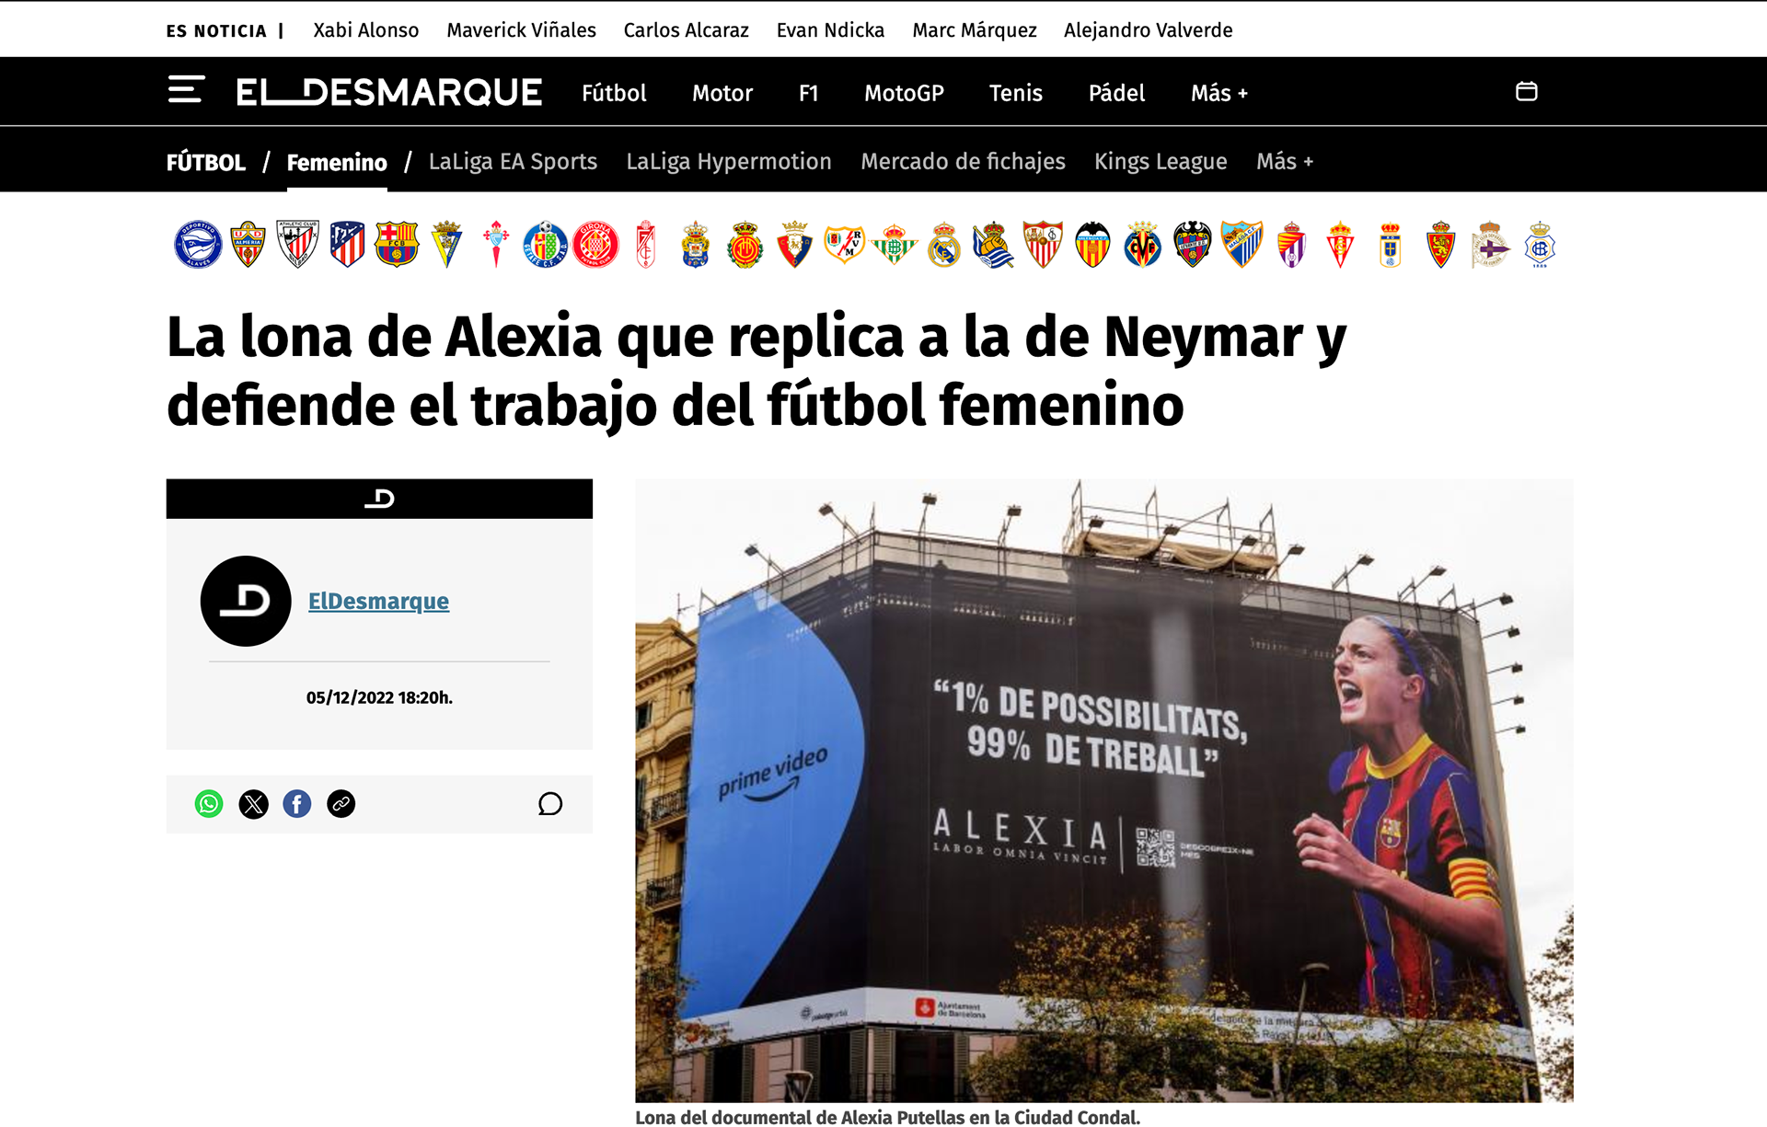Open the Tenis section
The height and width of the screenshot is (1127, 1767).
click(1016, 93)
